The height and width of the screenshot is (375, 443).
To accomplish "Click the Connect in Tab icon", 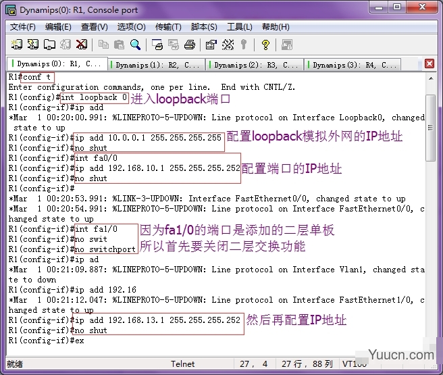I will coord(49,45).
